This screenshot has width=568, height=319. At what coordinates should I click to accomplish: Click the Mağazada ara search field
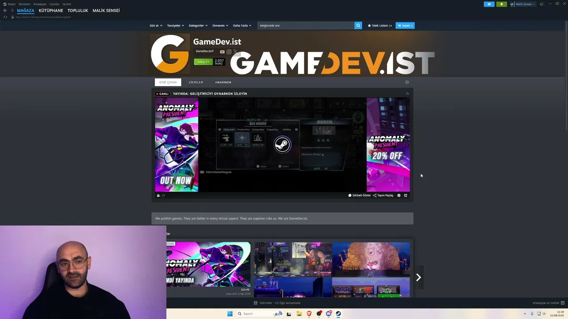point(306,26)
